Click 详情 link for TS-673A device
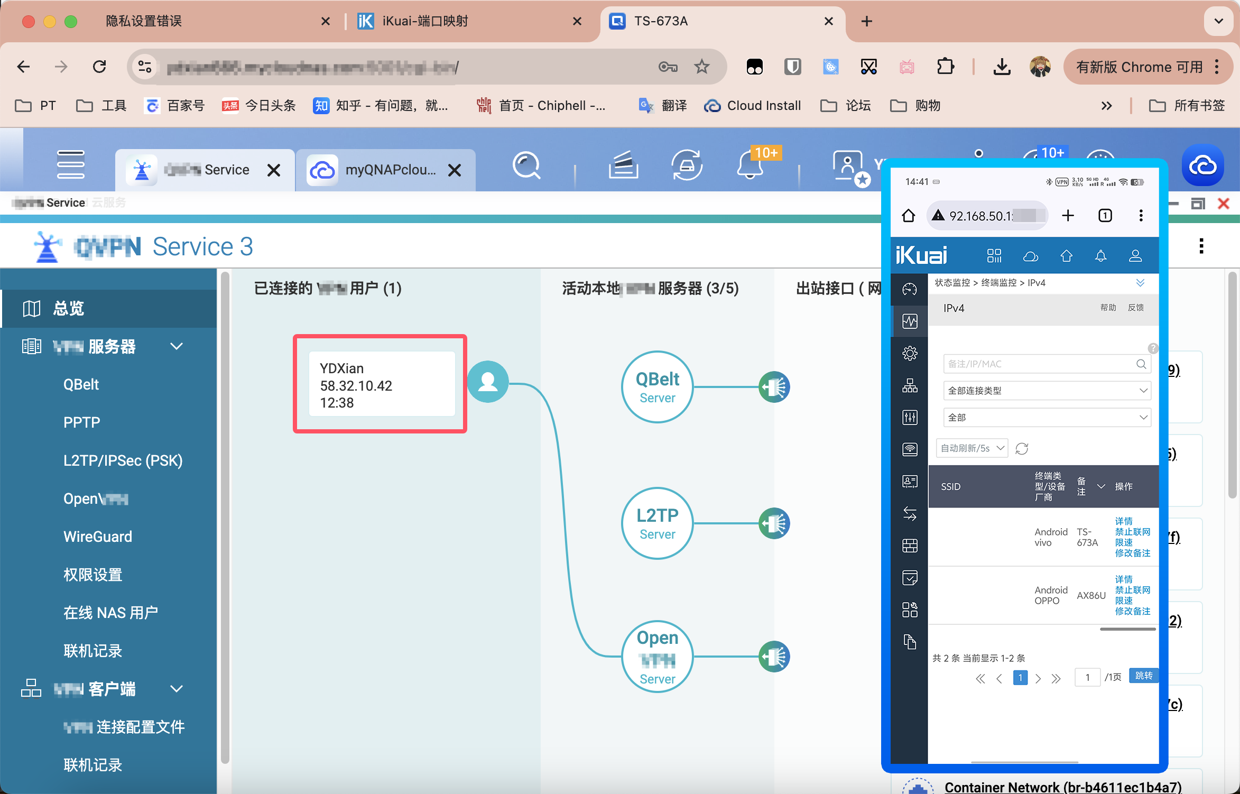 (x=1123, y=522)
